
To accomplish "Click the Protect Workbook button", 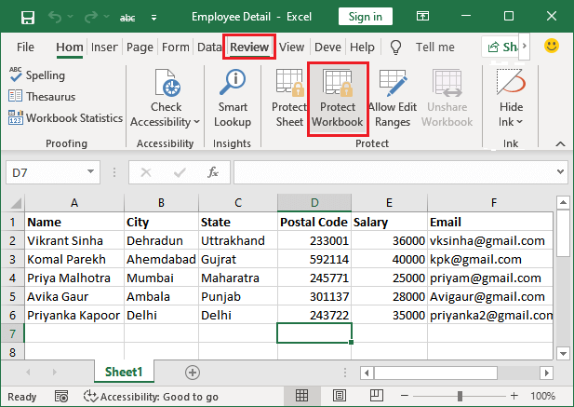I will point(337,99).
